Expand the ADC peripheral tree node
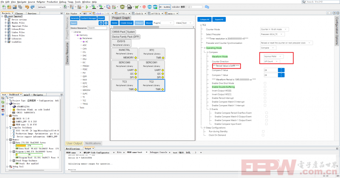This screenshot has height=178, width=340. (81, 45)
